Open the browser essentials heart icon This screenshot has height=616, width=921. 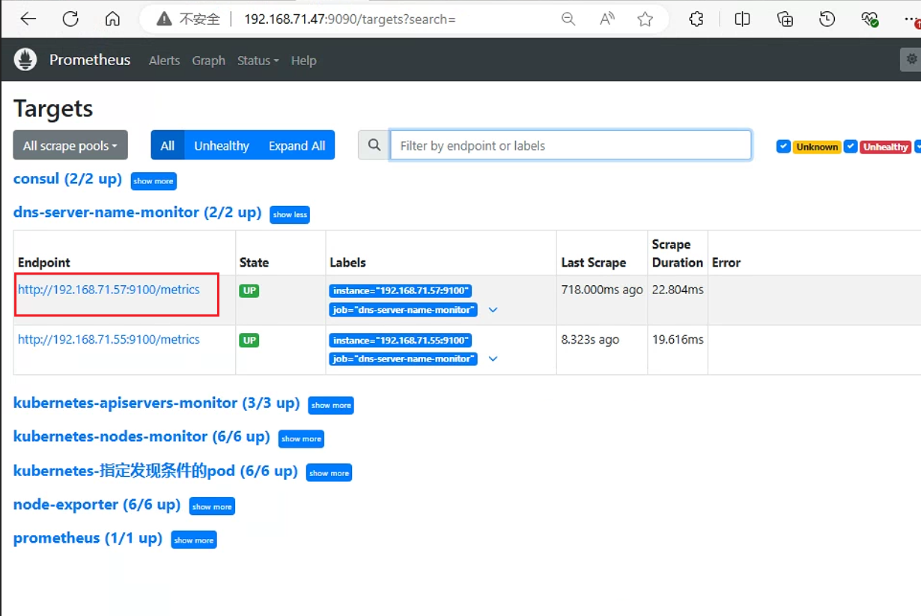pos(869,19)
